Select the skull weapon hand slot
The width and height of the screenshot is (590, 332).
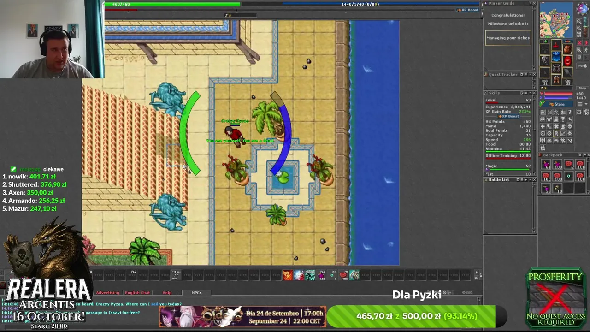click(545, 61)
